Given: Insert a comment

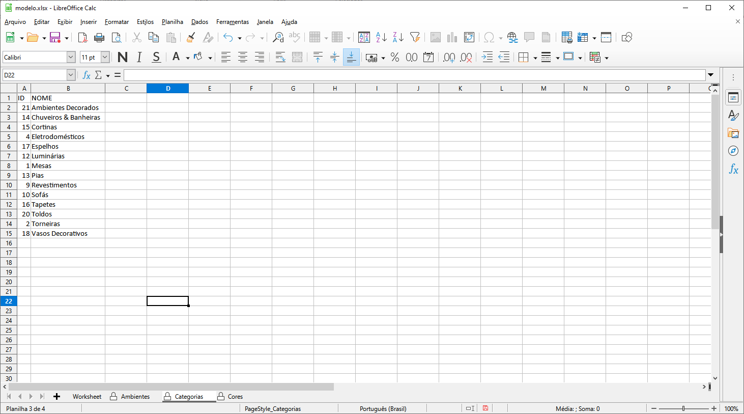Looking at the screenshot, I should (x=529, y=37).
